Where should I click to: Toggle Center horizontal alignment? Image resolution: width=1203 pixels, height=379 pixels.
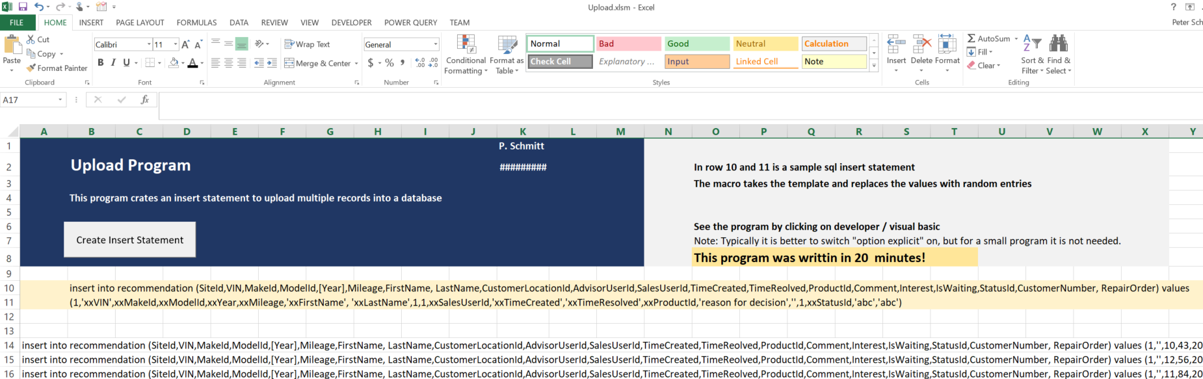[229, 63]
